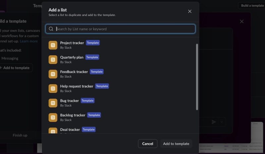Click the Messaging item in left panel
Image resolution: width=265 pixels, height=154 pixels.
10,58
